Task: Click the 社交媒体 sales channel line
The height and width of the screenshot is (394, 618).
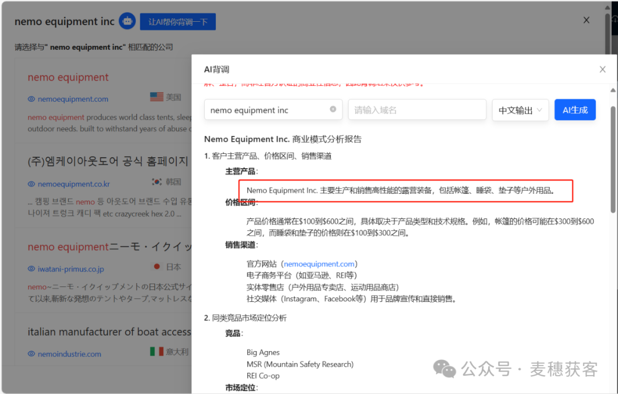Action: point(352,299)
